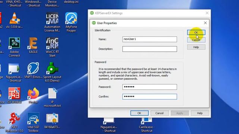Image resolution: width=239 pixels, height=134 pixels.
Task: Select the iMyFone Fixppo desktop icon
Action: tap(71, 22)
